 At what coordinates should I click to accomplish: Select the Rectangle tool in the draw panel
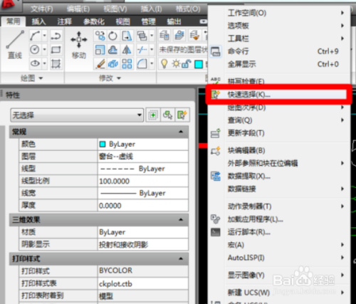click(x=56, y=50)
